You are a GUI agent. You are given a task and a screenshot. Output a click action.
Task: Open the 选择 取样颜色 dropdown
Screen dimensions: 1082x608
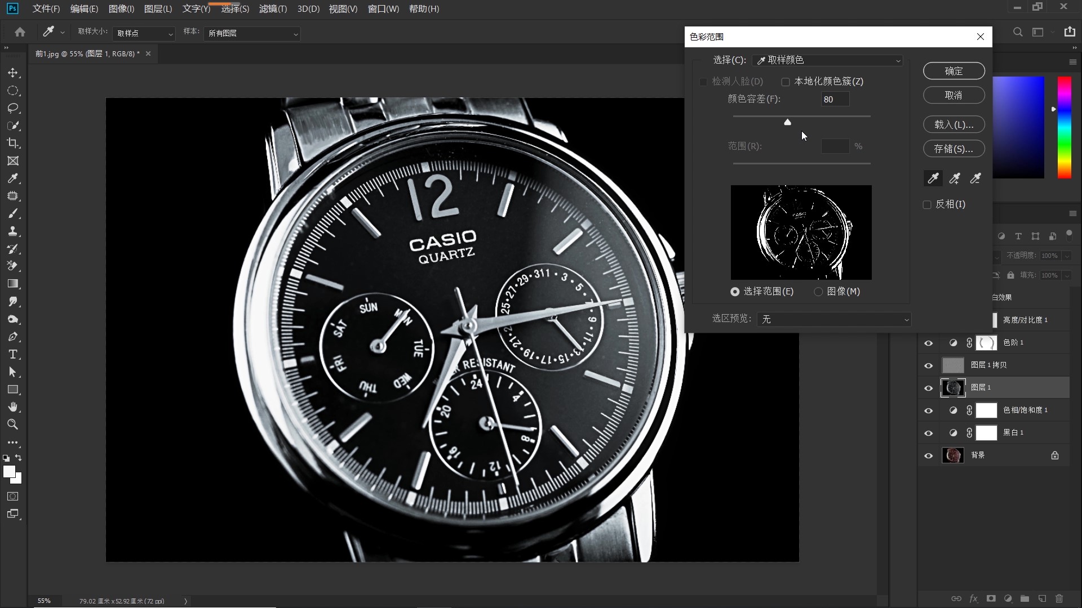pyautogui.click(x=827, y=60)
